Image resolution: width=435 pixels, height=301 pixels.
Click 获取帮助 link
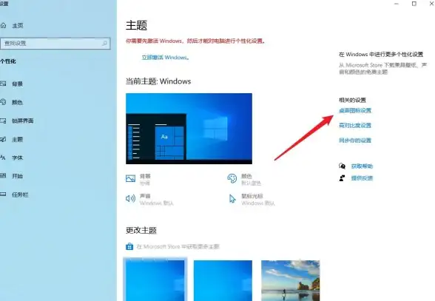(x=362, y=166)
